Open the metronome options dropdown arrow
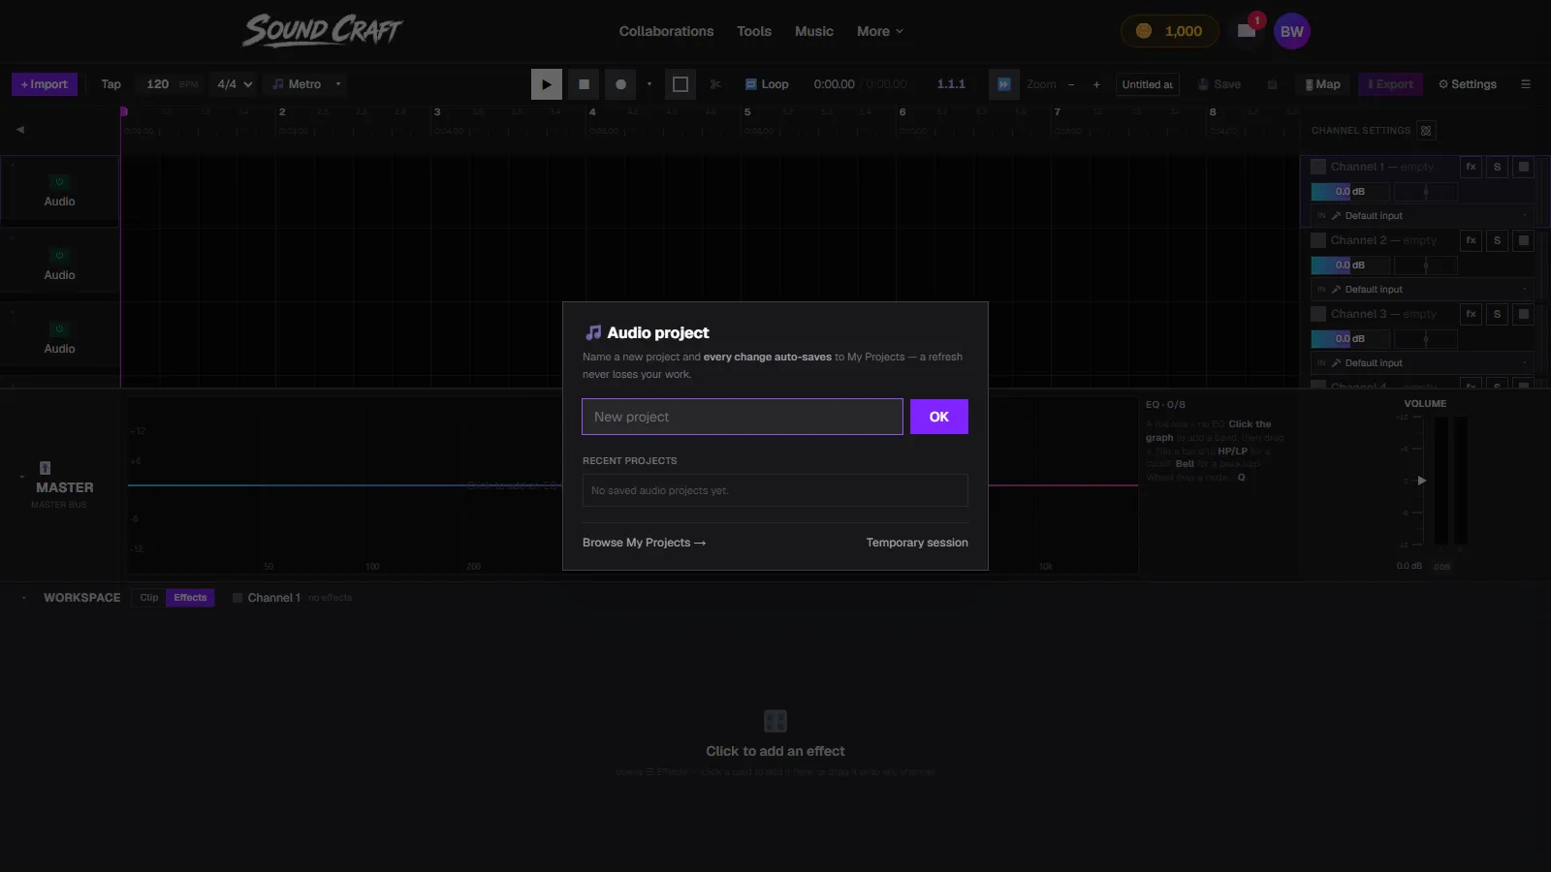Screen dimensions: 1551x872 tap(338, 84)
